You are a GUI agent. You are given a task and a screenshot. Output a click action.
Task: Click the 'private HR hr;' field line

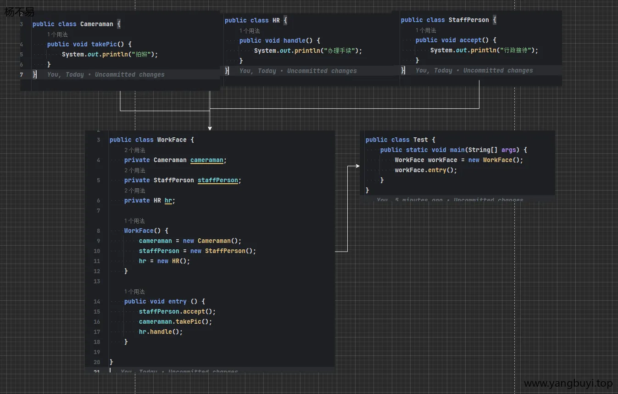tap(150, 200)
